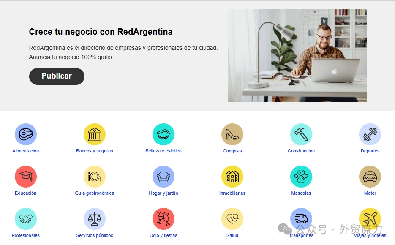395x245 pixels.
Task: Click the 'Crece tu negocio con RedArgentina' heading
Action: point(101,32)
